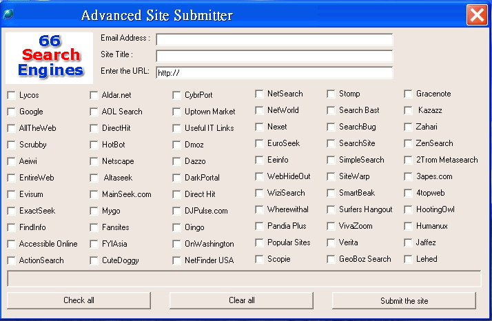This screenshot has width=492, height=321.
Task: Click the progress status bar
Action: tap(244, 278)
